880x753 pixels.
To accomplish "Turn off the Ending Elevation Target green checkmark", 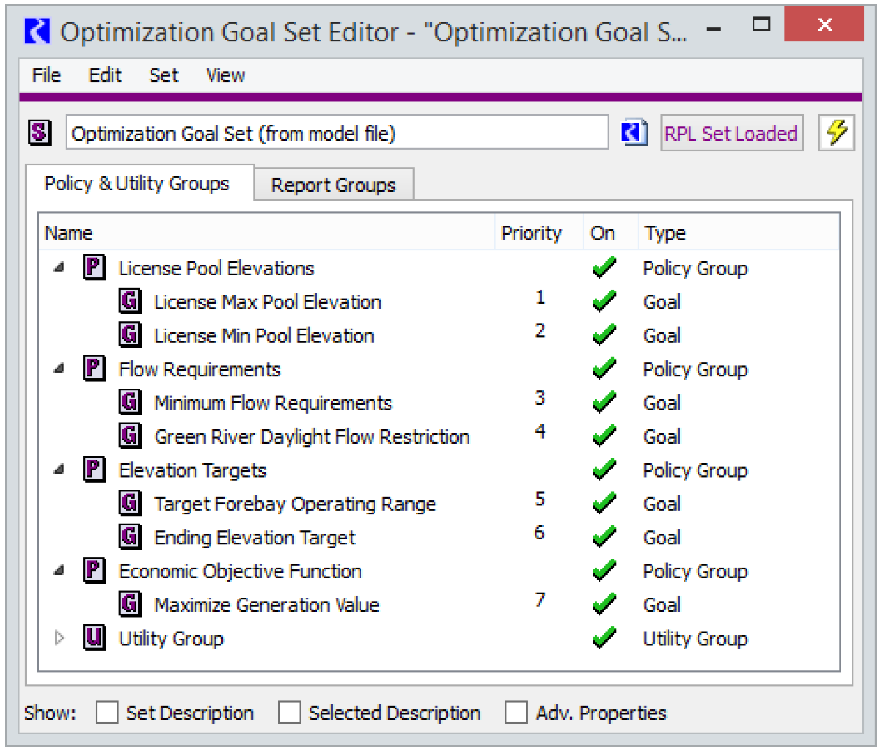I will tap(604, 537).
